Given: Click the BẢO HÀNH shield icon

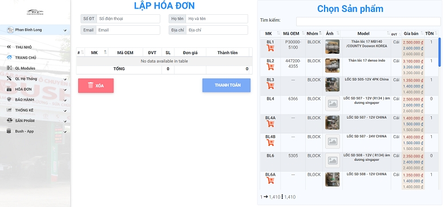Looking at the screenshot, I should point(9,100).
